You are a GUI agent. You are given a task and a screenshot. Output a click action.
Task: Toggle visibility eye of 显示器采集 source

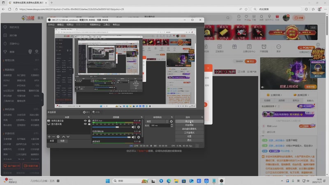point(85,124)
